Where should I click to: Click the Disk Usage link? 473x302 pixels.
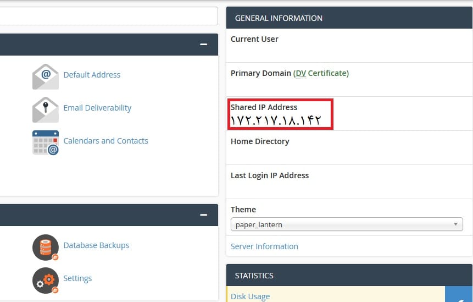(x=250, y=296)
